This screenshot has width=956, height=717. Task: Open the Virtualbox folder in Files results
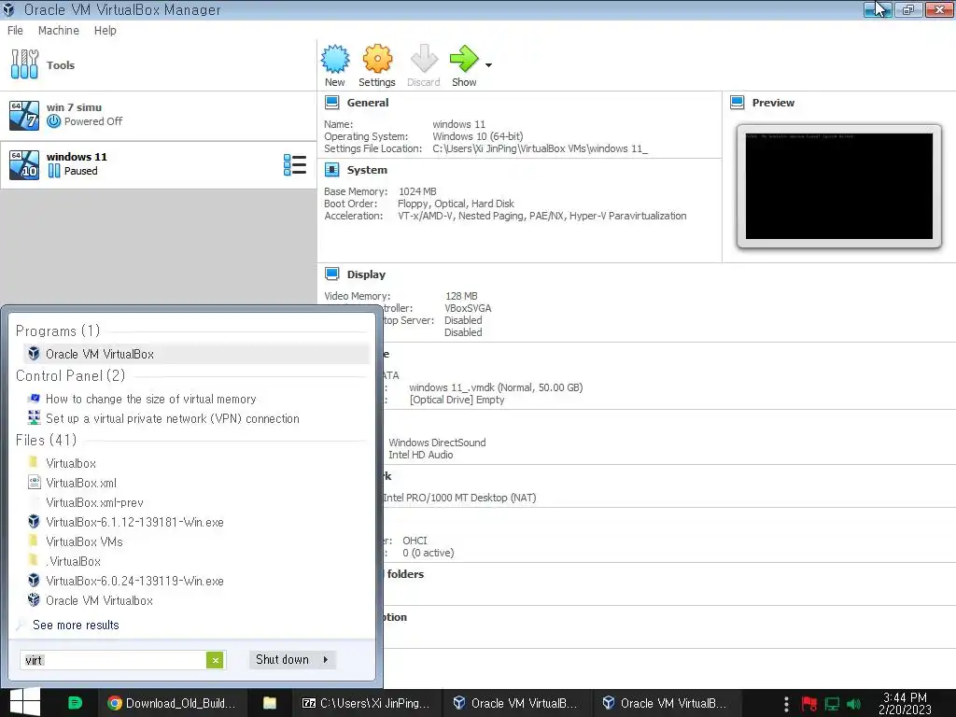71,463
